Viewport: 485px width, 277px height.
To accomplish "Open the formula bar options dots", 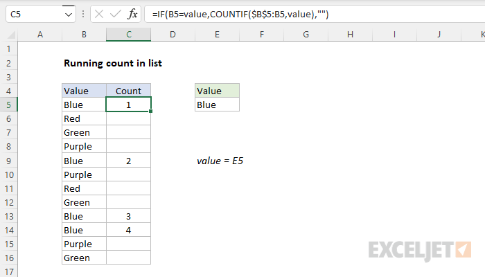I will [83, 15].
